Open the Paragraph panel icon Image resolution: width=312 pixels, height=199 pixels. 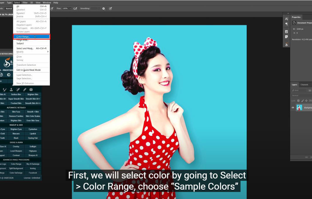tap(287, 24)
